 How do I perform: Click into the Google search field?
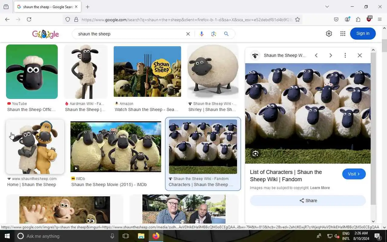point(130,34)
